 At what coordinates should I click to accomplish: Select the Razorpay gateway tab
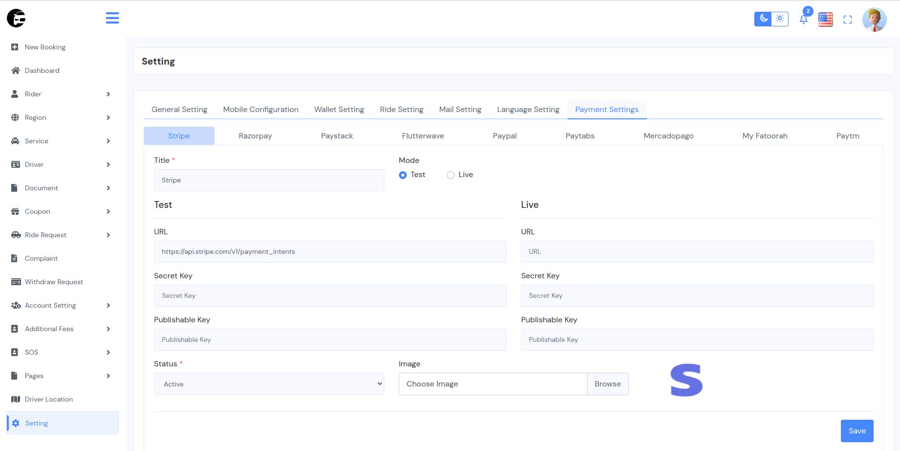pos(255,136)
